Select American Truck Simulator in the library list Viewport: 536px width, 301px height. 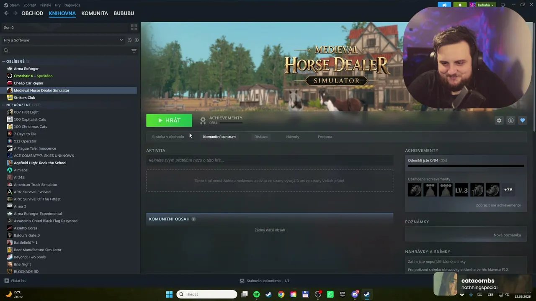(x=36, y=184)
